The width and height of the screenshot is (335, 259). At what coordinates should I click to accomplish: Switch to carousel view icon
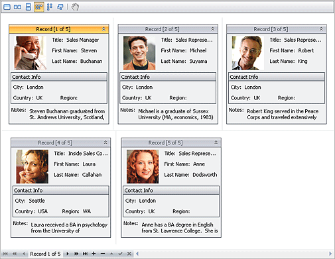[x=60, y=7]
